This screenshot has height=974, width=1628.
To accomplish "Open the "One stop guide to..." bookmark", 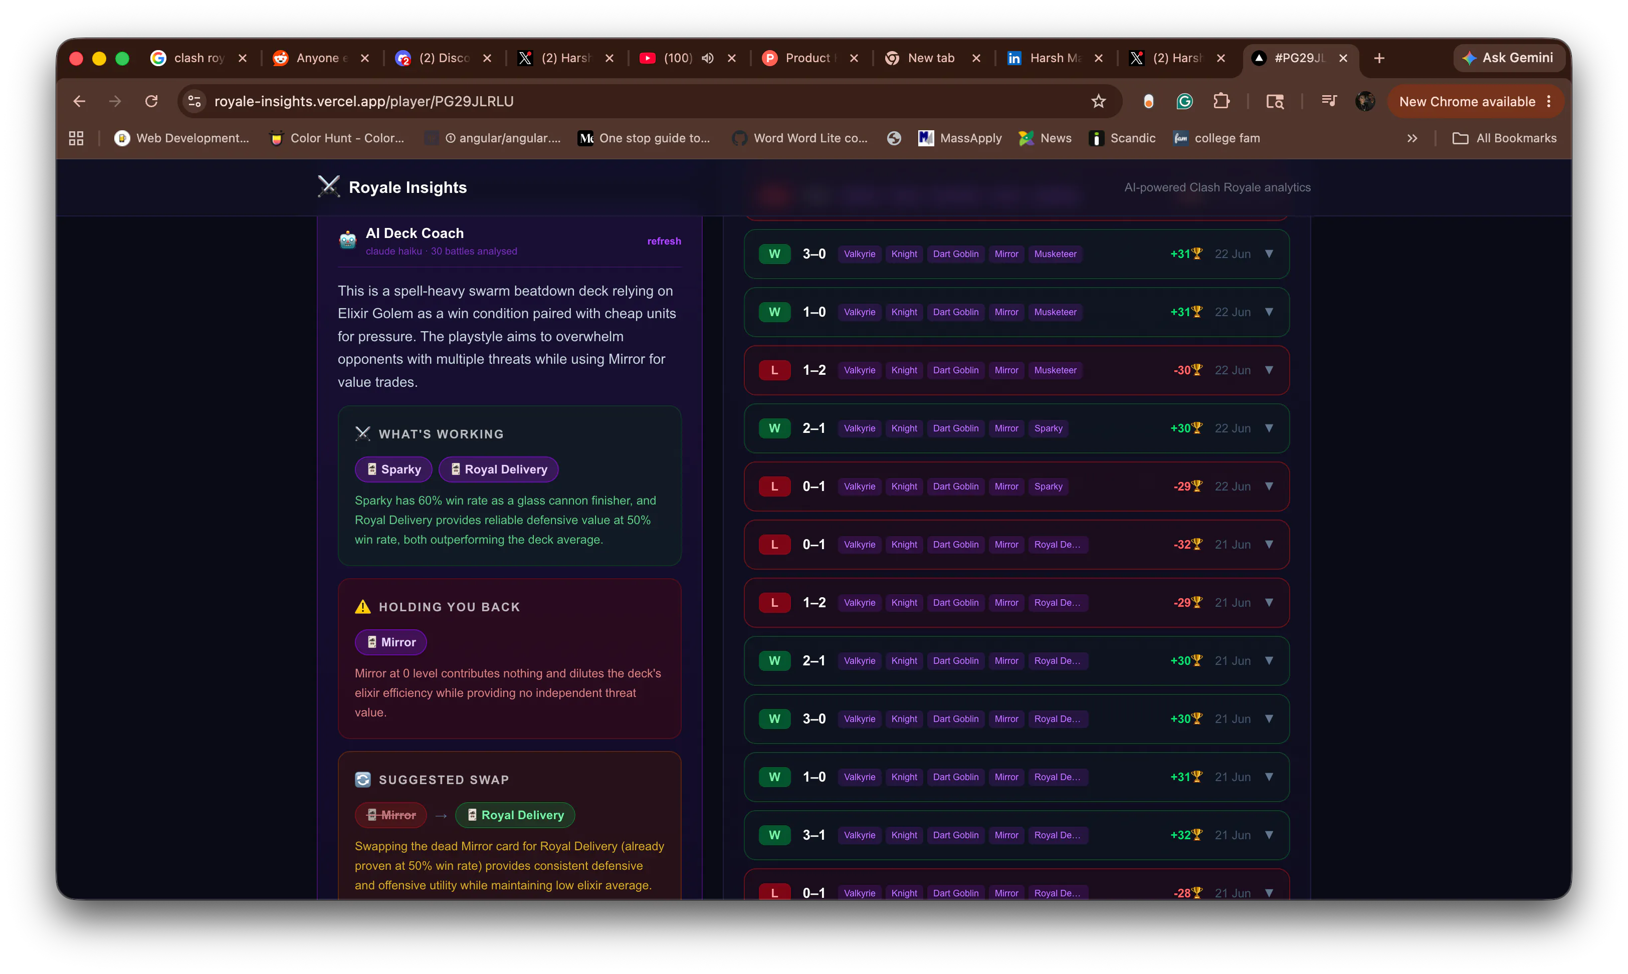I will 644,138.
